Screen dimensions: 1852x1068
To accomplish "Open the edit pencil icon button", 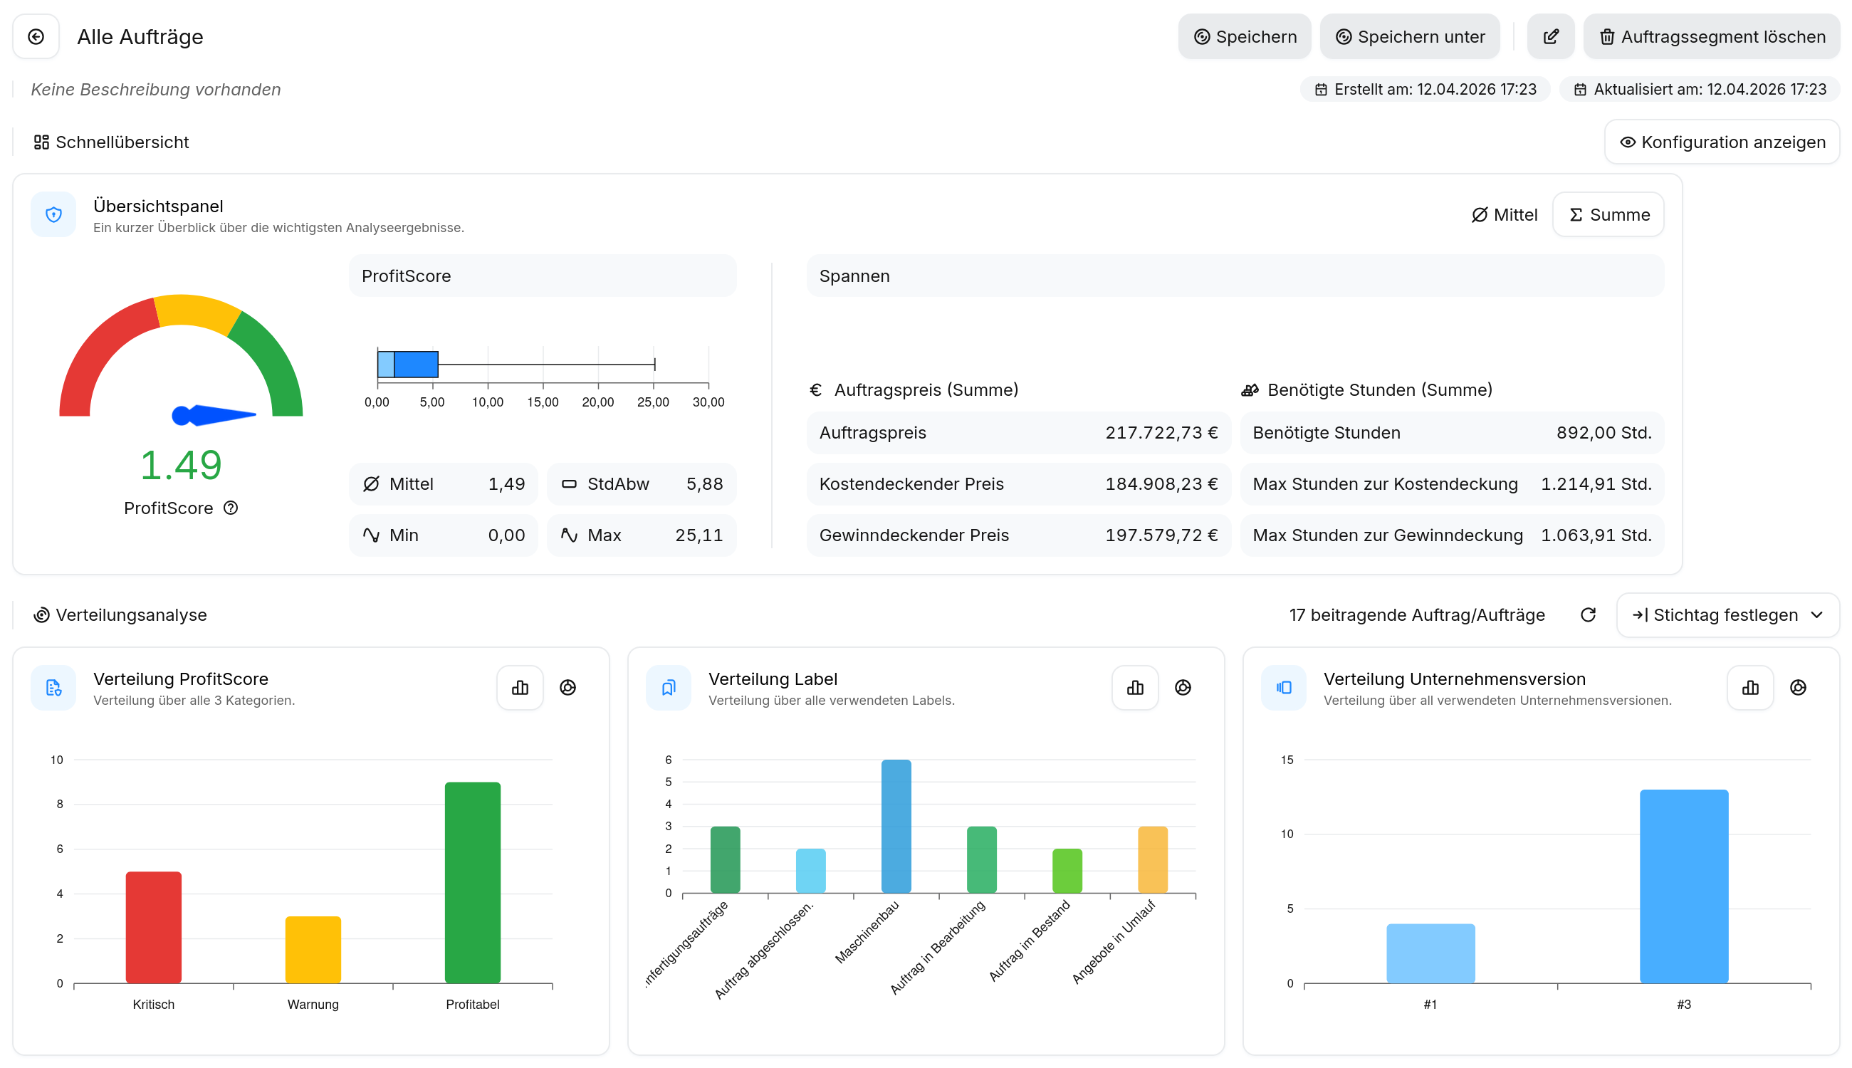I will 1550,37.
